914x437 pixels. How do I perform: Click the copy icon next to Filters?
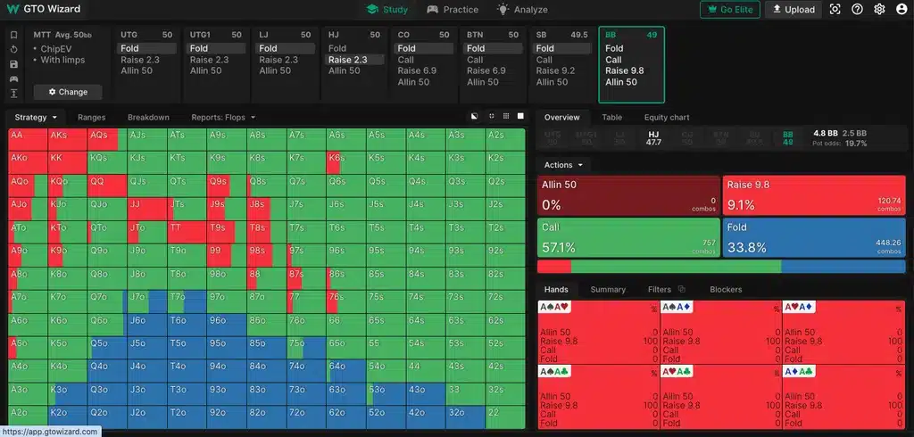pyautogui.click(x=681, y=290)
